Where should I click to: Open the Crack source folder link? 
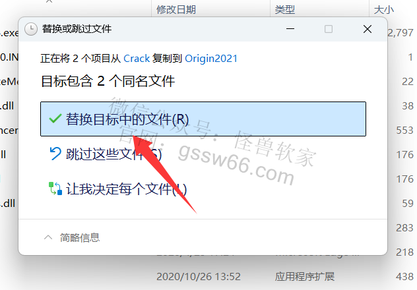tap(137, 59)
